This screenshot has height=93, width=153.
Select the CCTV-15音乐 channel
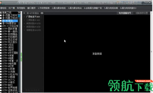coord(8,82)
